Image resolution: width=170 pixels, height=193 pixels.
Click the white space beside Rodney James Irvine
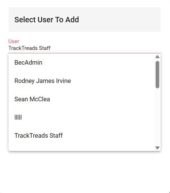(119, 81)
